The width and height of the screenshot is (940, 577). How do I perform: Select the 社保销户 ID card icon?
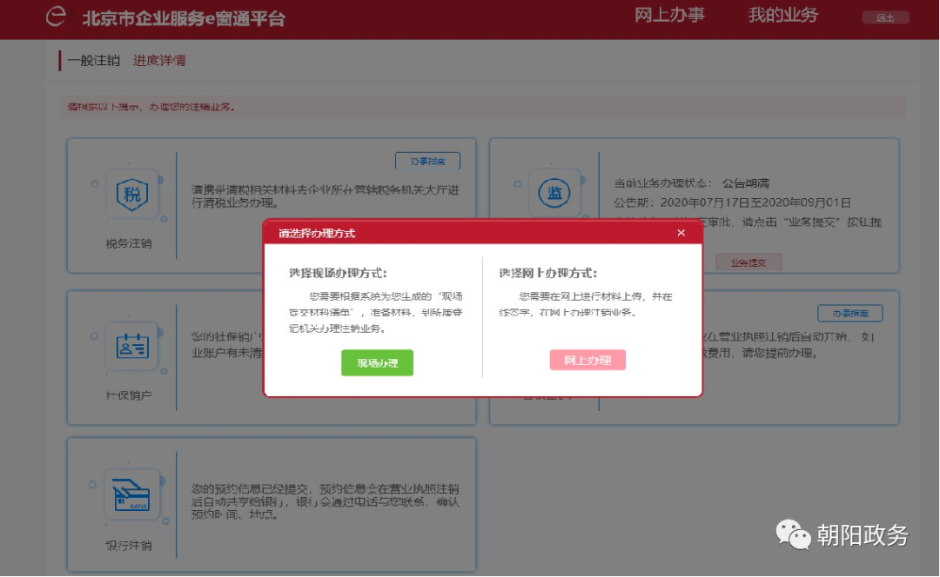click(132, 346)
